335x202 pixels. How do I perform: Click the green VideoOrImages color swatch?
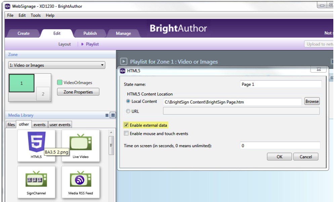pyautogui.click(x=59, y=82)
